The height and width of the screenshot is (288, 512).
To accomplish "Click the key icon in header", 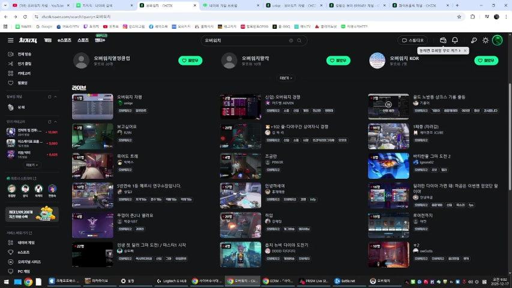I will pyautogui.click(x=474, y=40).
